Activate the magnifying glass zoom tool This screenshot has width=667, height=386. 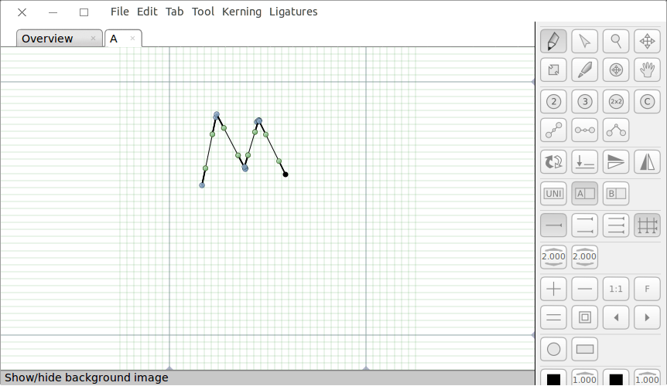pyautogui.click(x=616, y=41)
